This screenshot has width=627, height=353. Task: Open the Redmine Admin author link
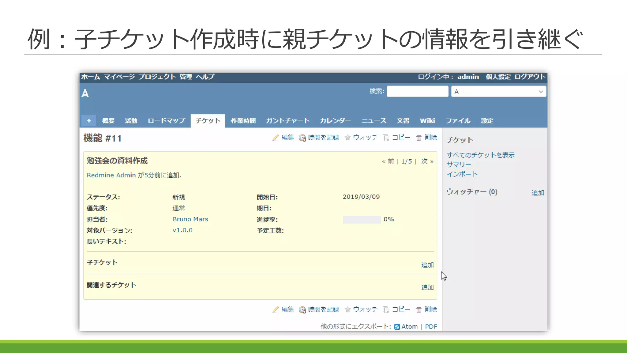pos(111,175)
